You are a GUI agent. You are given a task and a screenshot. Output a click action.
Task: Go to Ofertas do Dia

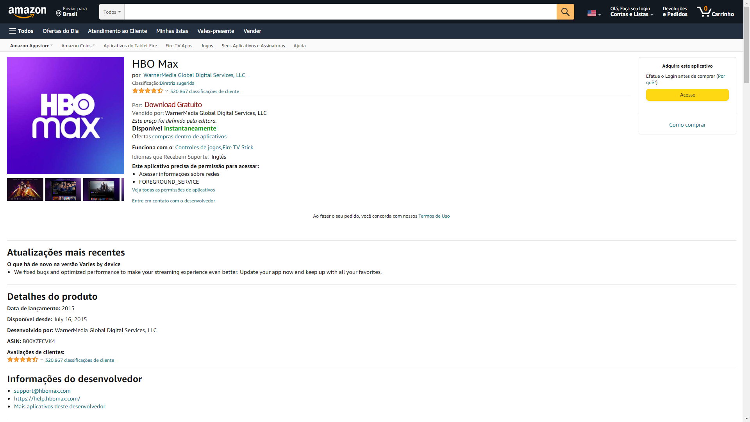click(61, 31)
